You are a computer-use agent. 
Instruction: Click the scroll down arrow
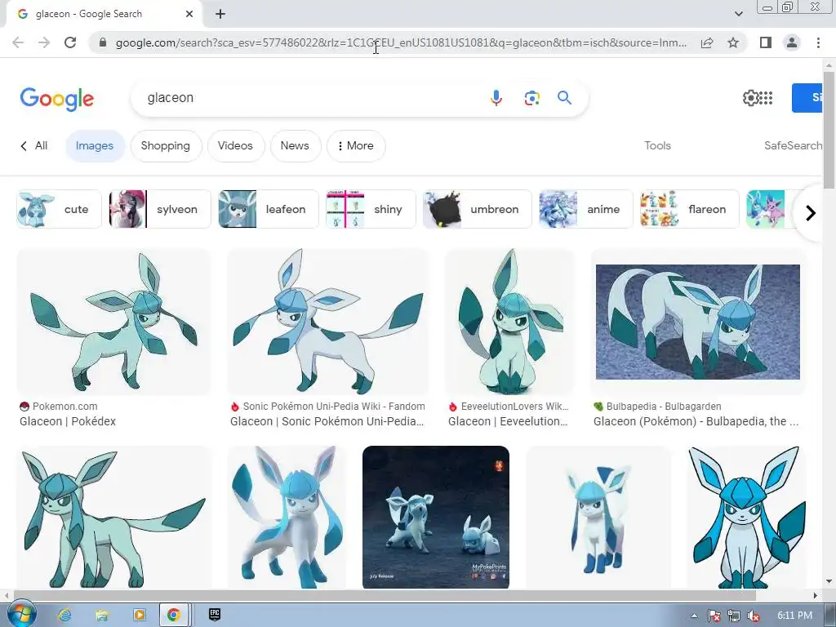[x=829, y=581]
